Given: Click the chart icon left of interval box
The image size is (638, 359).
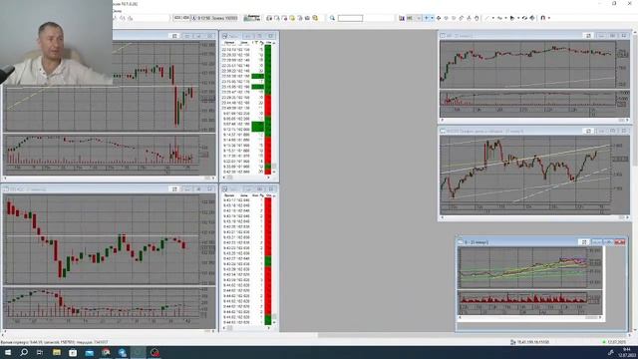Looking at the screenshot, I should [x=402, y=18].
